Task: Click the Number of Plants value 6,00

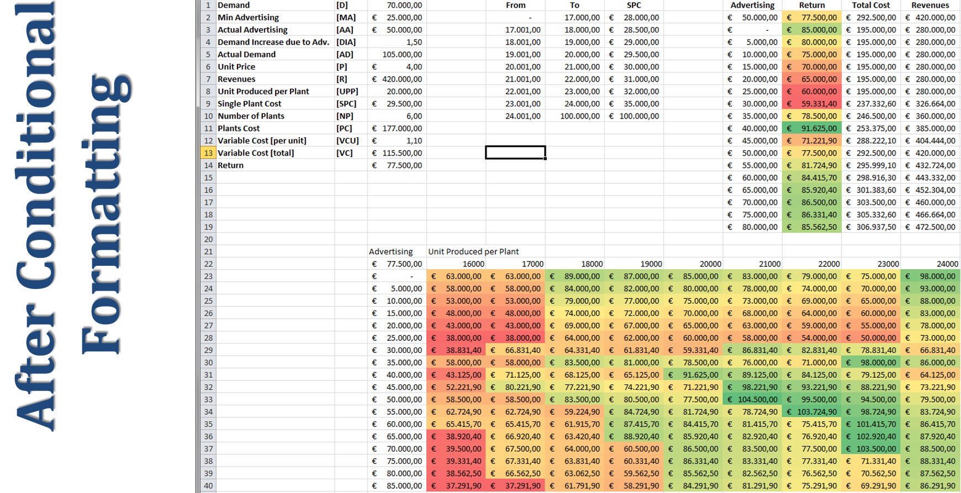Action: click(x=397, y=116)
